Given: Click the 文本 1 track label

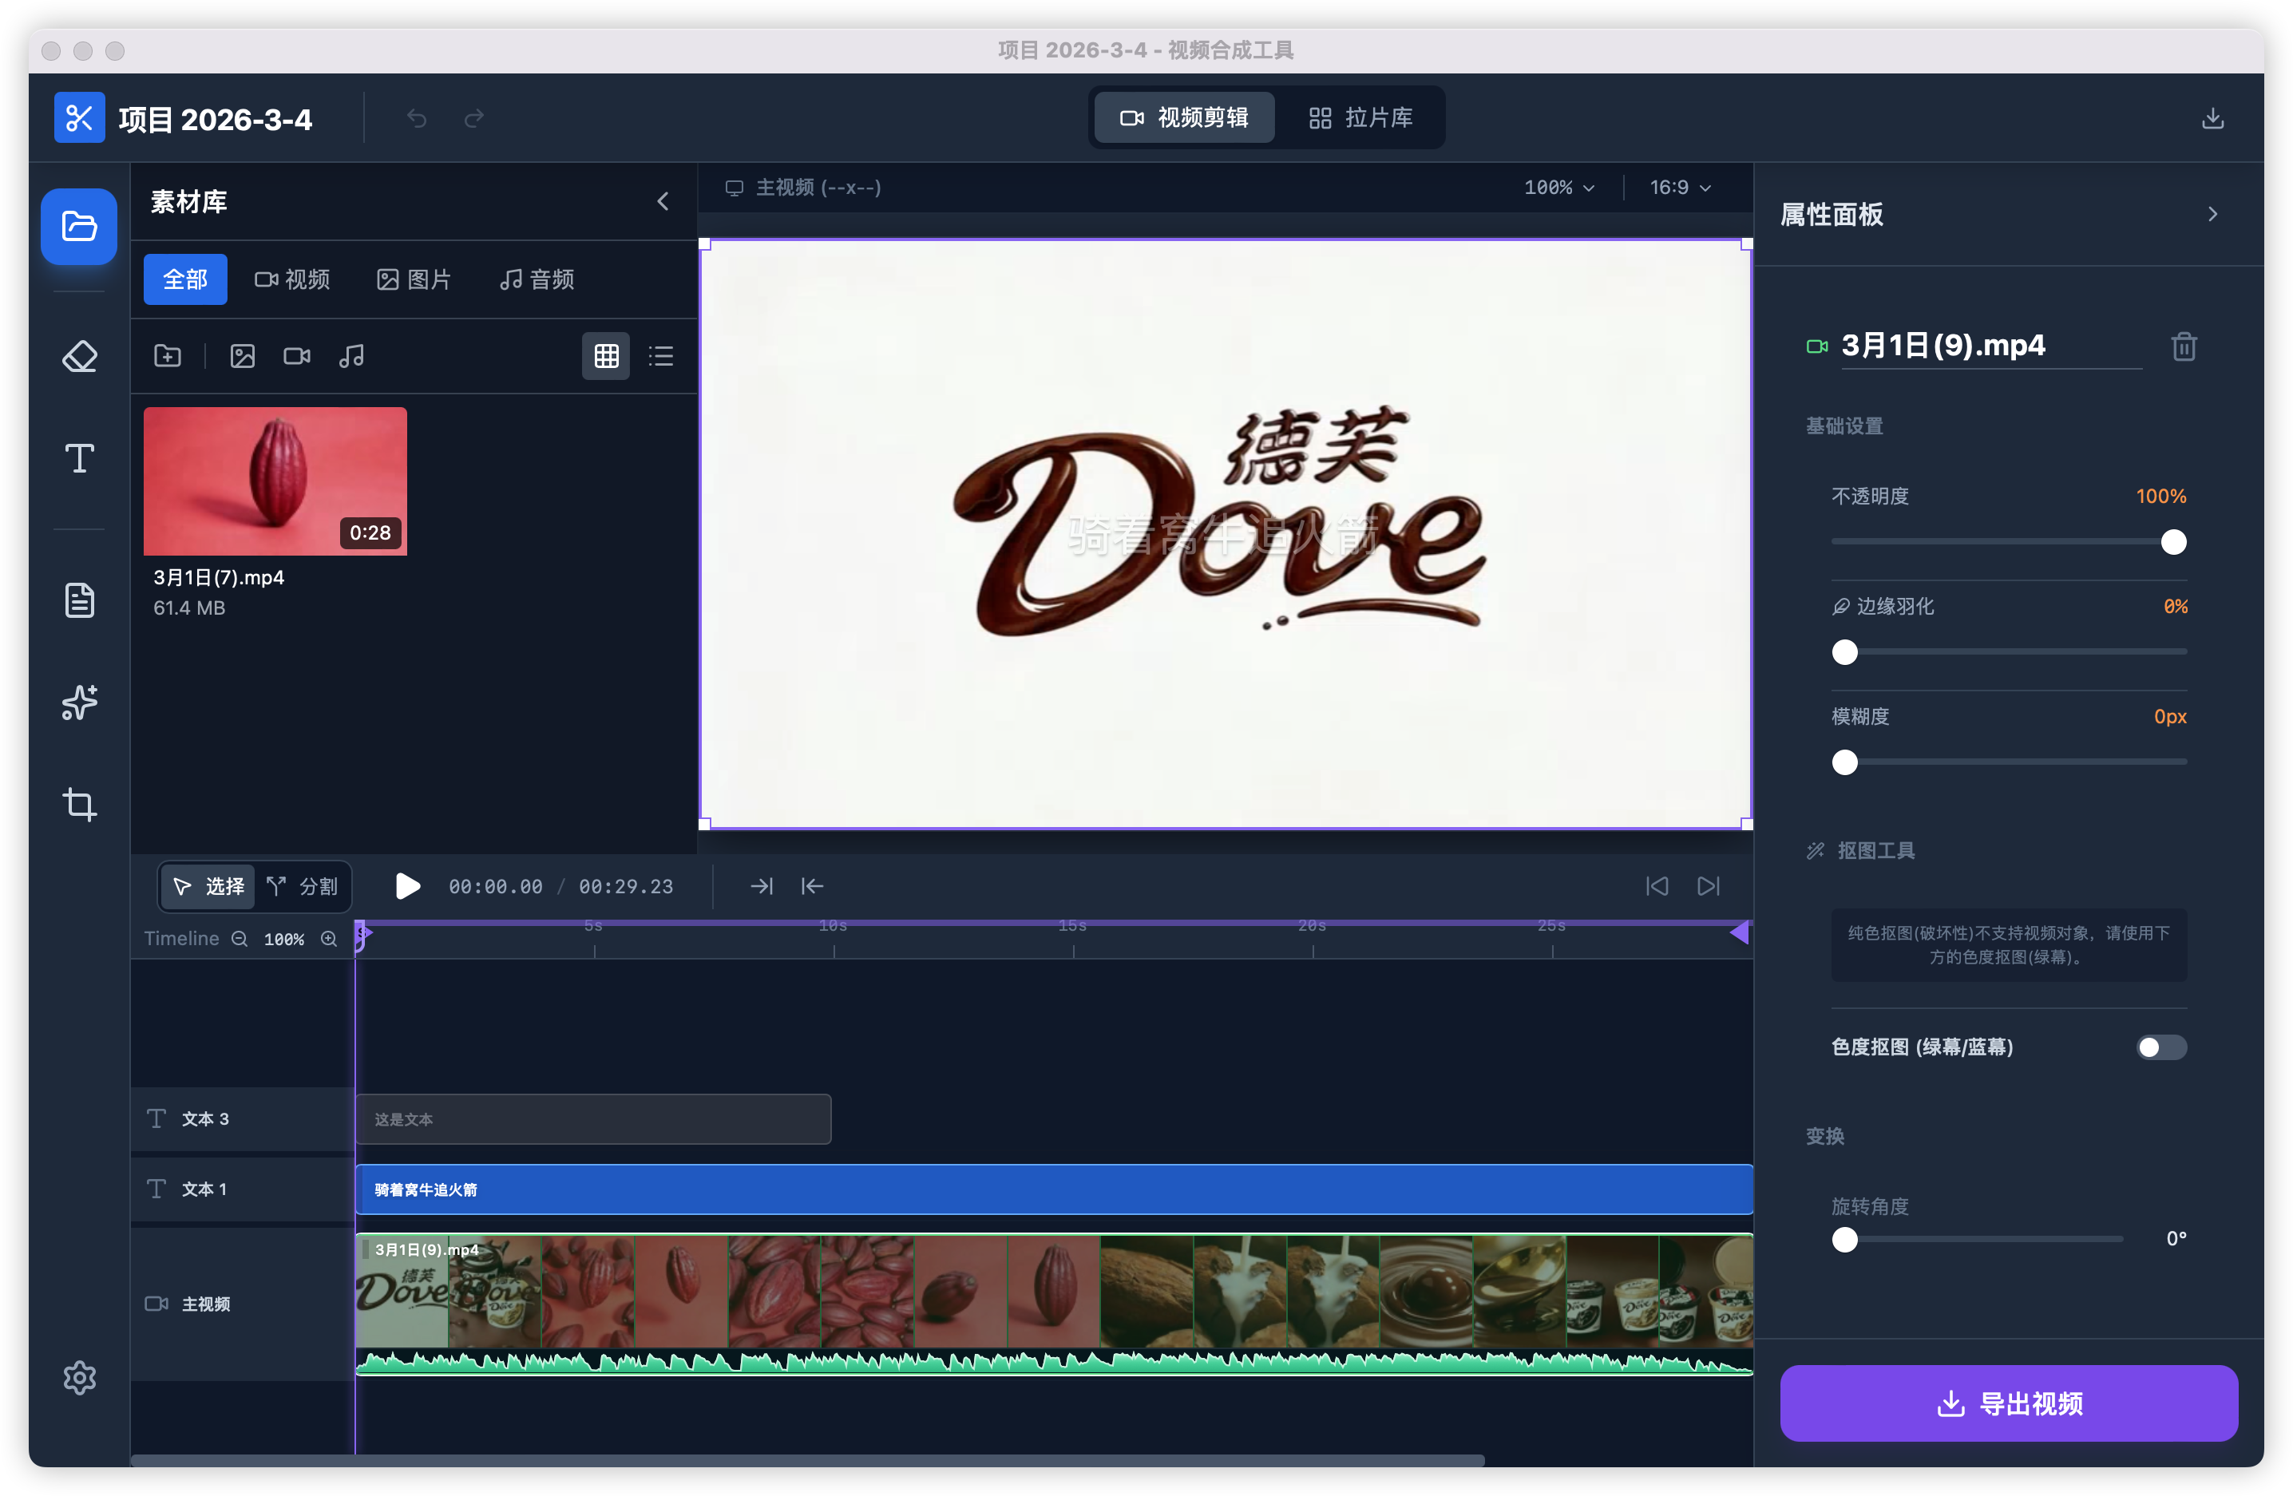Looking at the screenshot, I should point(204,1189).
